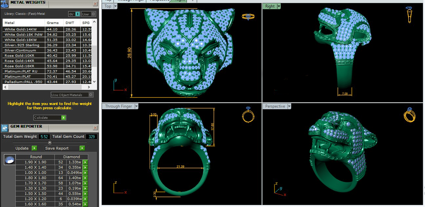Image resolution: width=425 pixels, height=207 pixels.
Task: Click the Gem Reporter panel icon
Action: pos(4,128)
